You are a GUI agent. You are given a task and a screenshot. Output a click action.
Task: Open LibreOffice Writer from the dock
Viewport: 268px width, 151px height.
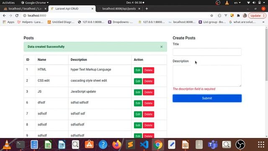[62, 145]
